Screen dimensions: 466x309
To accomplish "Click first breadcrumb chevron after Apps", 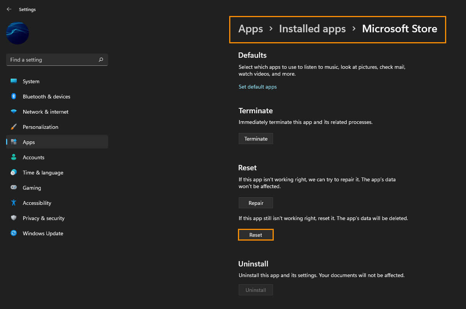I will click(x=271, y=29).
